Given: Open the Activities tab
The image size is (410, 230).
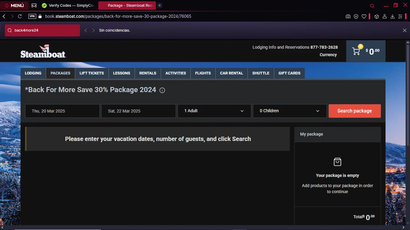Looking at the screenshot, I should (x=175, y=73).
